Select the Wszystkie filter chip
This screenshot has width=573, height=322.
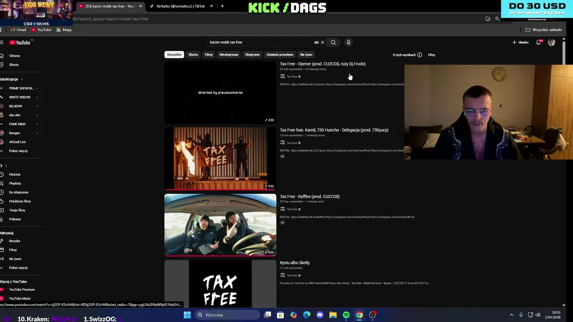click(174, 55)
